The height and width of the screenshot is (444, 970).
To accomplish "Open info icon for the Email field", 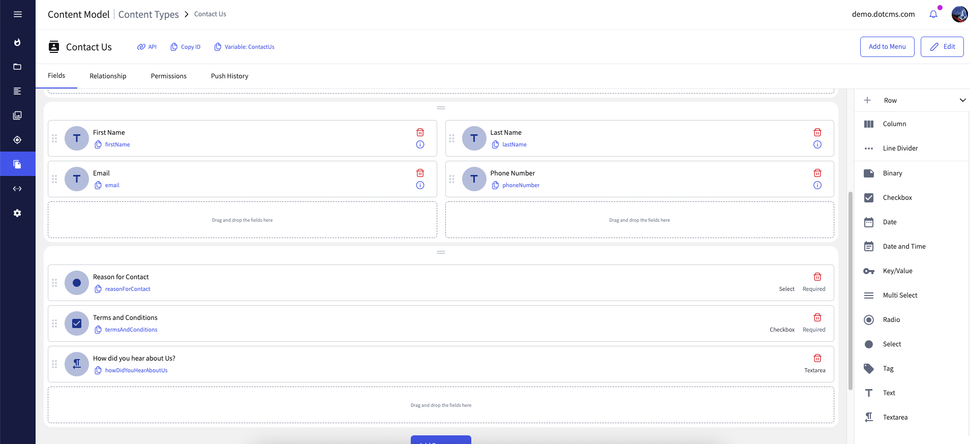I will pos(420,185).
